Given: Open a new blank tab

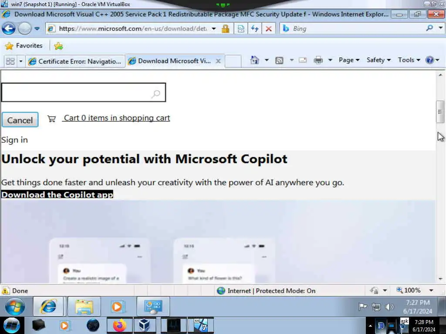Looking at the screenshot, I should coord(233,61).
